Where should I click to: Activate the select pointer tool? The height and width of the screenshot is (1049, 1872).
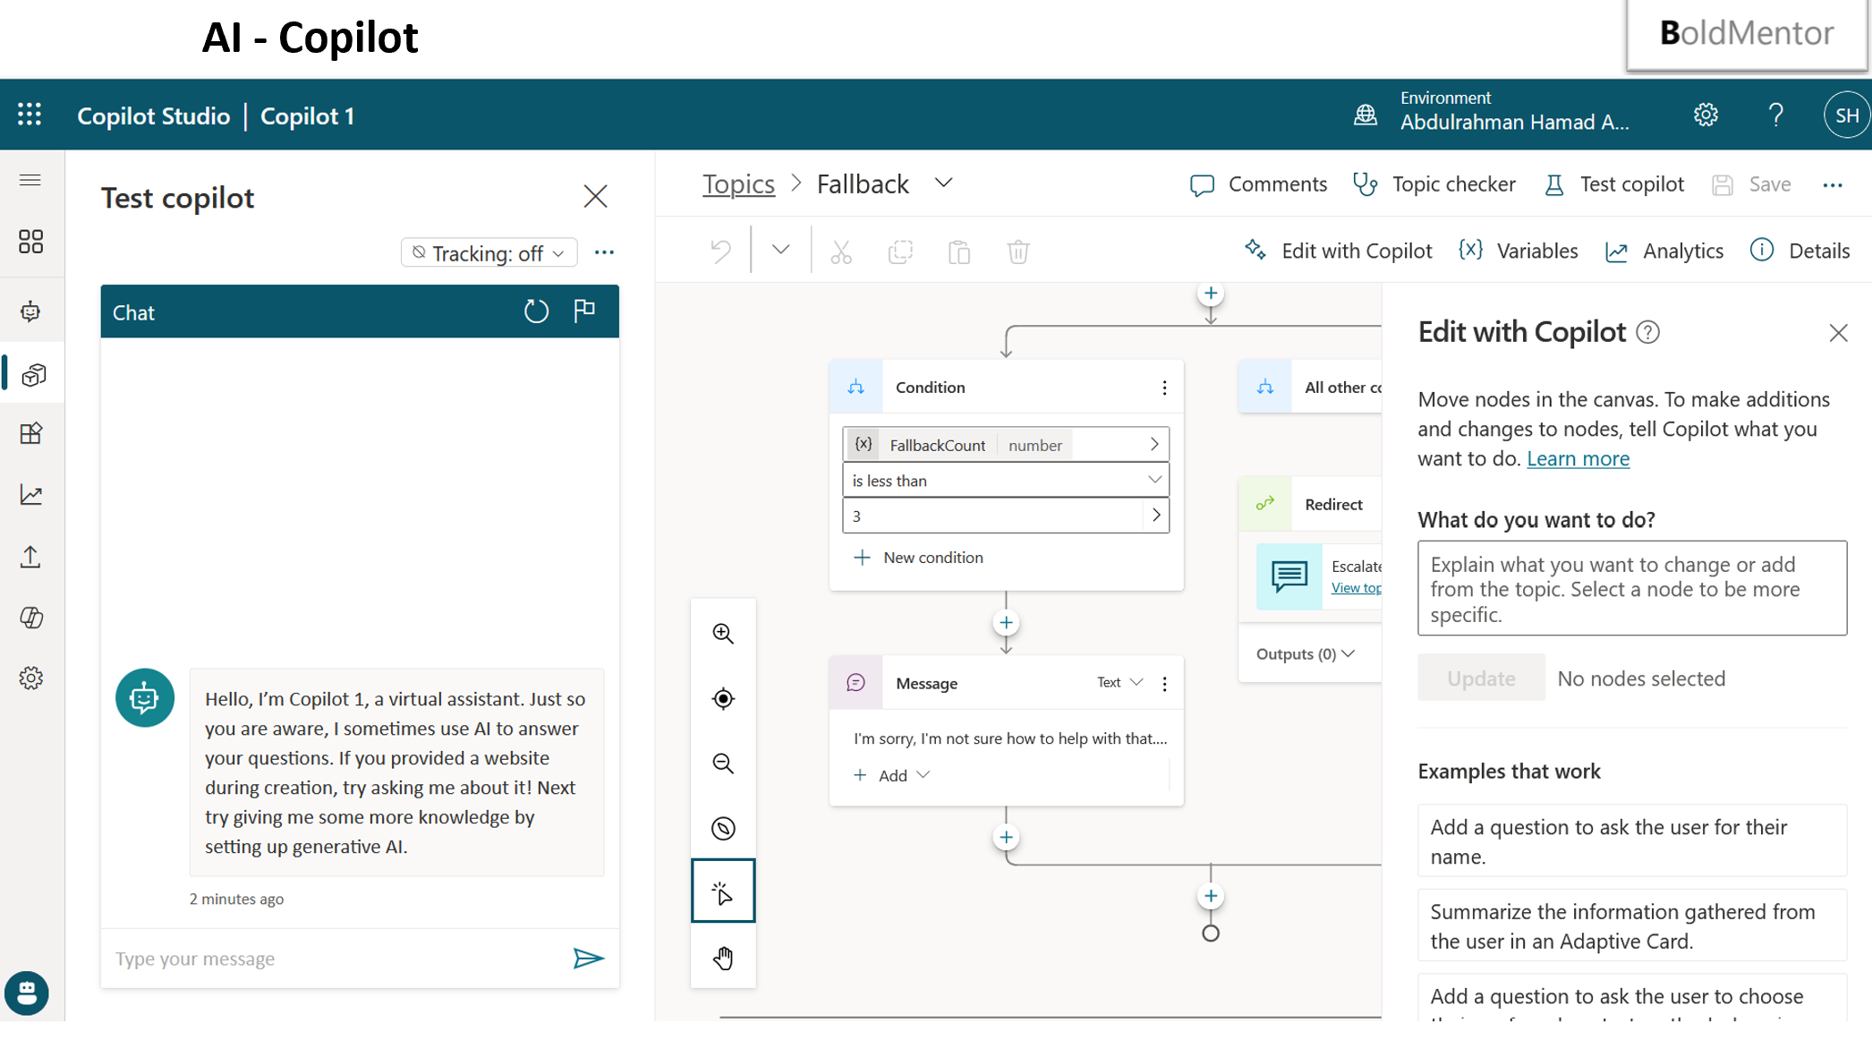coord(723,891)
